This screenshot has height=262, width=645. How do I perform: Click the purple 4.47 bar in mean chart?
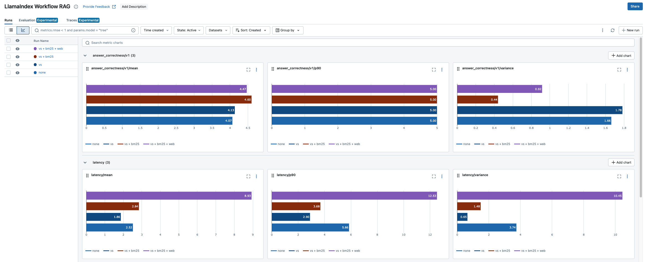click(x=166, y=89)
